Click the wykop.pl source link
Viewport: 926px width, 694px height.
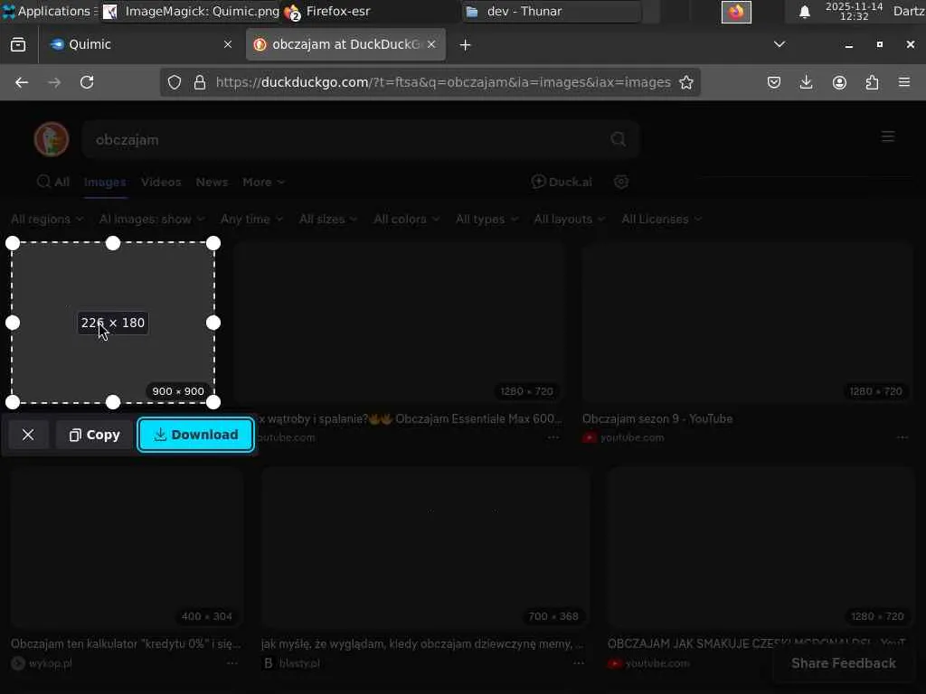point(51,664)
